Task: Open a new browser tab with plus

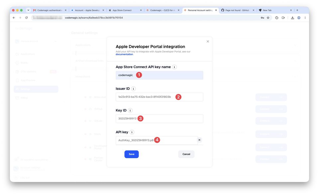Action: 297,10
